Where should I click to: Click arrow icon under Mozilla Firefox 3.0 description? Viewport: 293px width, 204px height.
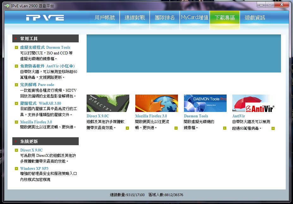click(x=176, y=128)
